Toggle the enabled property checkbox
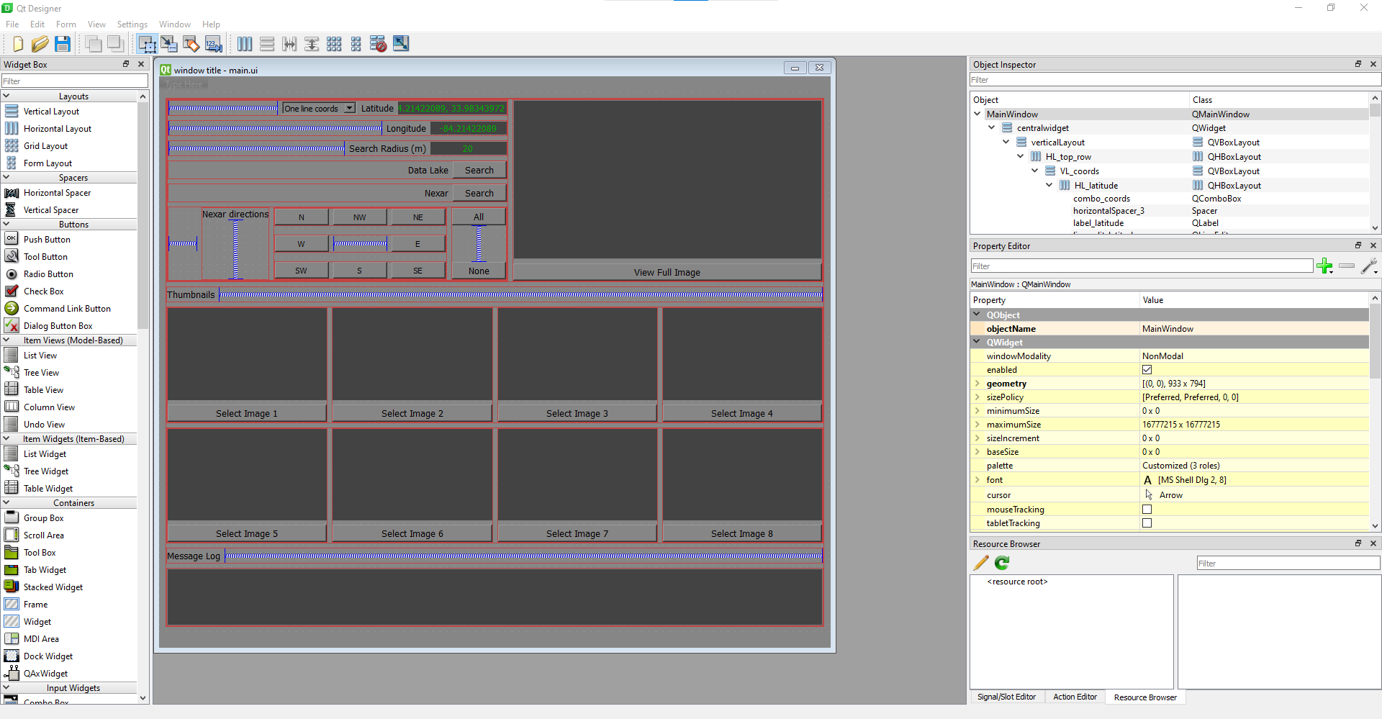 [1147, 370]
